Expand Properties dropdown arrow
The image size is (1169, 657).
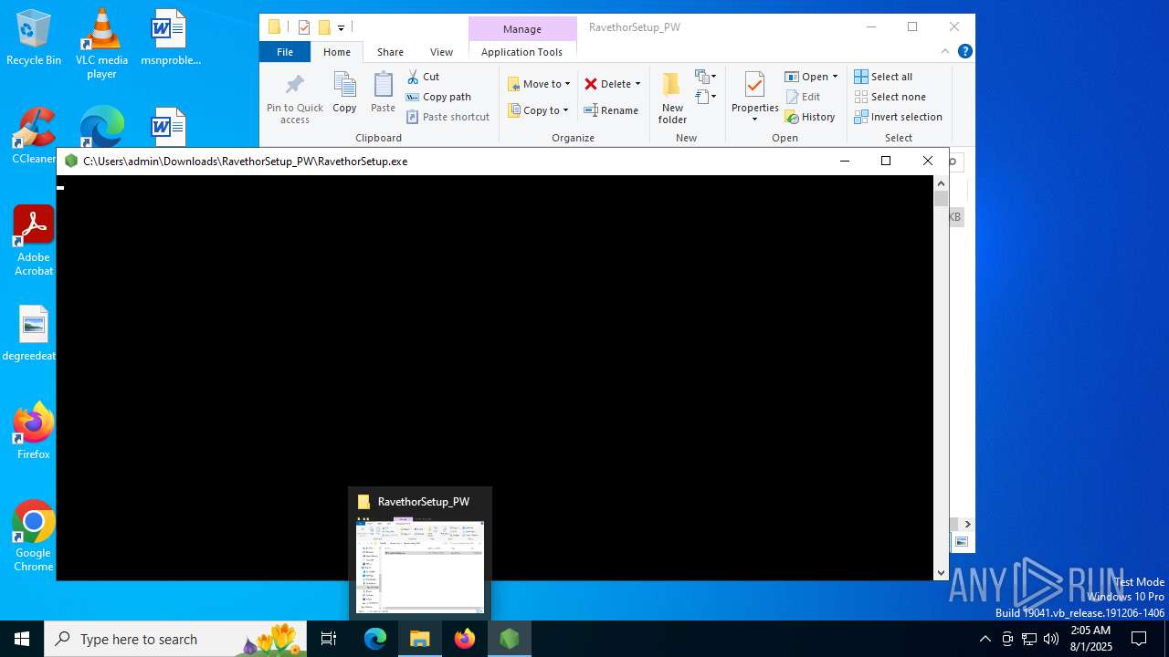pyautogui.click(x=754, y=120)
